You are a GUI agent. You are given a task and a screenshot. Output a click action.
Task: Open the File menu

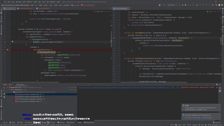click(5, 2)
